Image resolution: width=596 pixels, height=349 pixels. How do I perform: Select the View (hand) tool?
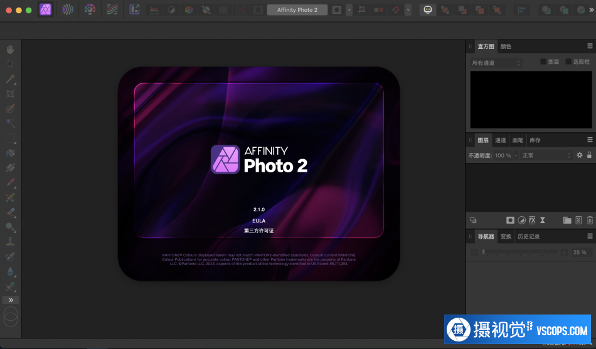tap(10, 49)
